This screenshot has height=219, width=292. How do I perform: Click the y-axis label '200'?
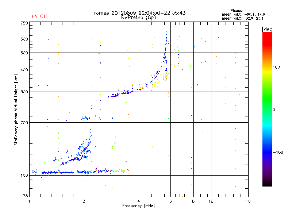tap(24, 123)
